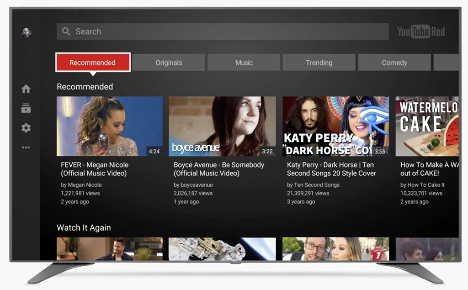Open the user profile avatar
Viewport: 468px width, 290px height.
[26, 32]
